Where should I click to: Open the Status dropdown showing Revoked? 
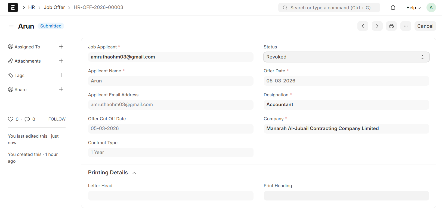click(x=346, y=57)
